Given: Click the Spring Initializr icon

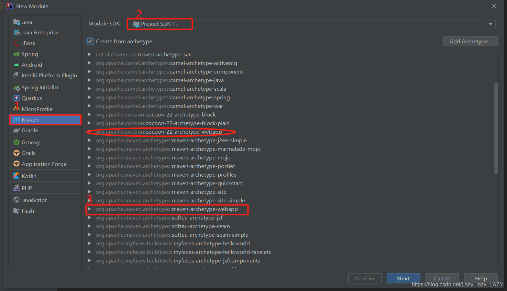Looking at the screenshot, I should [x=16, y=88].
